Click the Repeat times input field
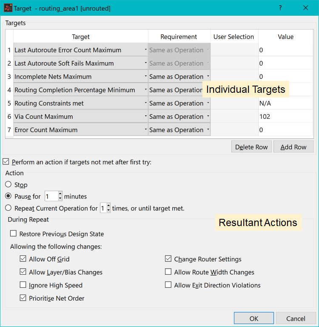319x327 pixels. pos(103,208)
